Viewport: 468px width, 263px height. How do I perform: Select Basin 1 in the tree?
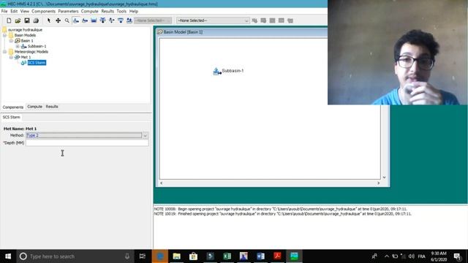tap(27, 41)
